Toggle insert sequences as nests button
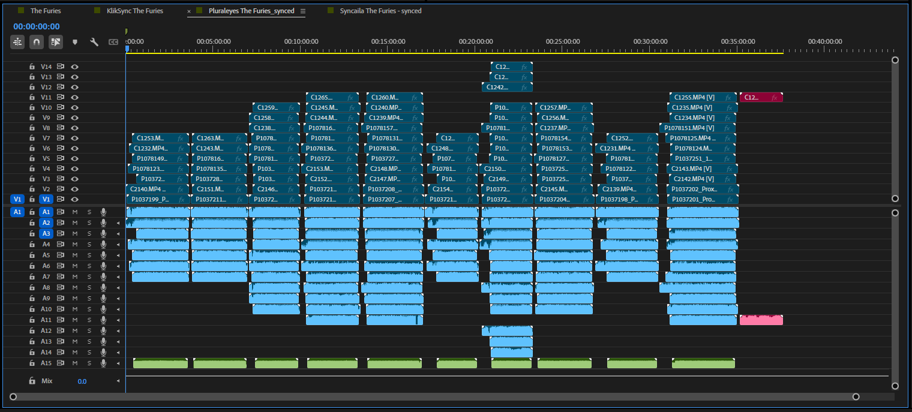 (17, 42)
